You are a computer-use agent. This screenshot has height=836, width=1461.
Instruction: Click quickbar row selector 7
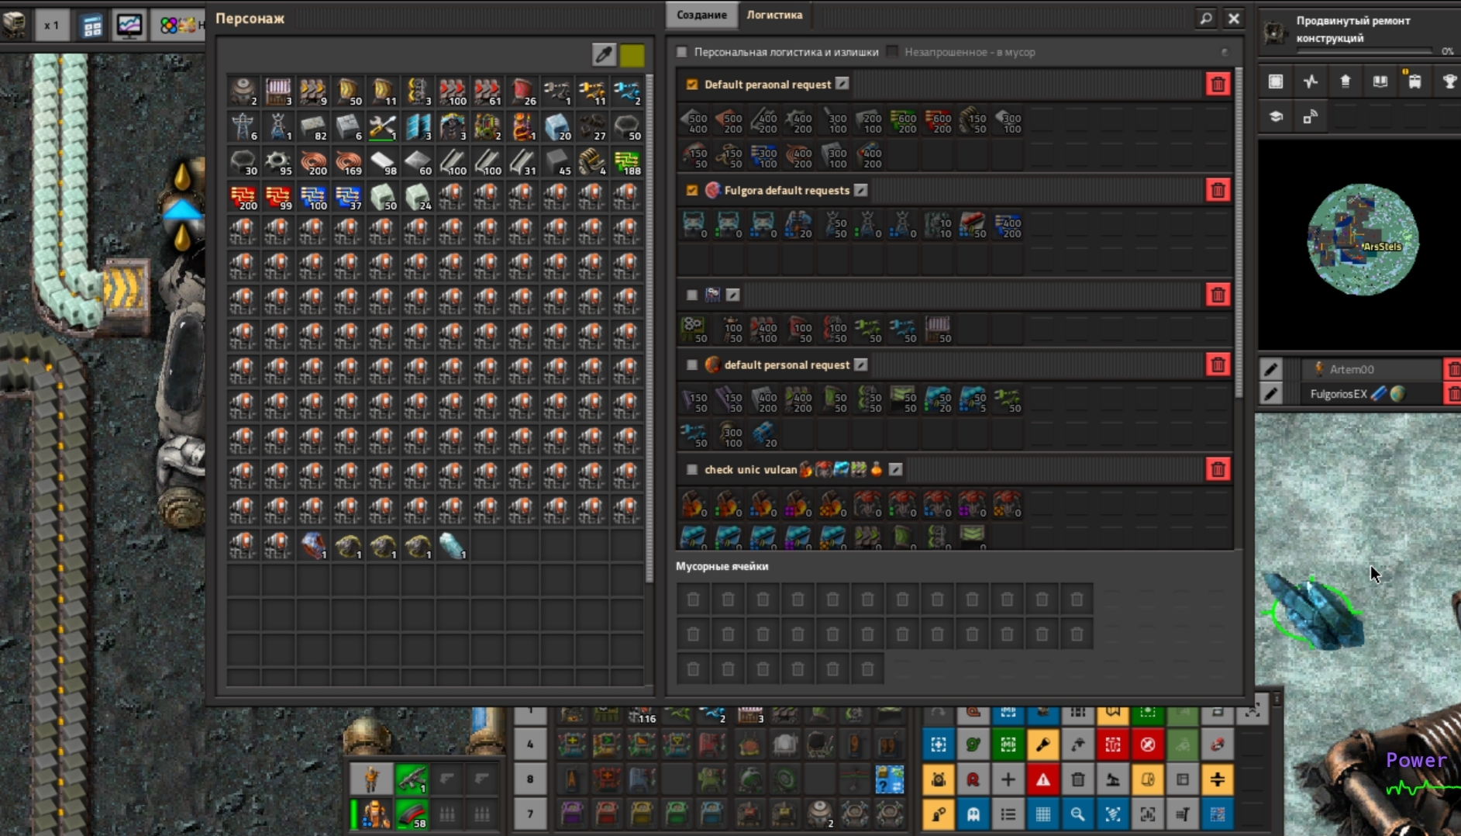point(530,814)
